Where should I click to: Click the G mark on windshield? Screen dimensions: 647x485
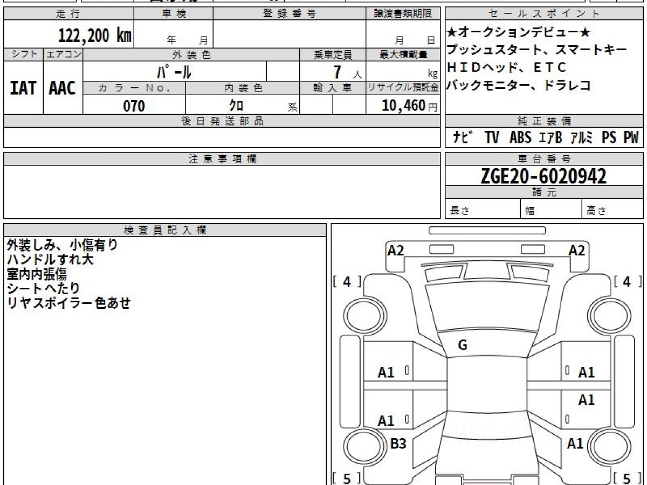[x=462, y=346]
